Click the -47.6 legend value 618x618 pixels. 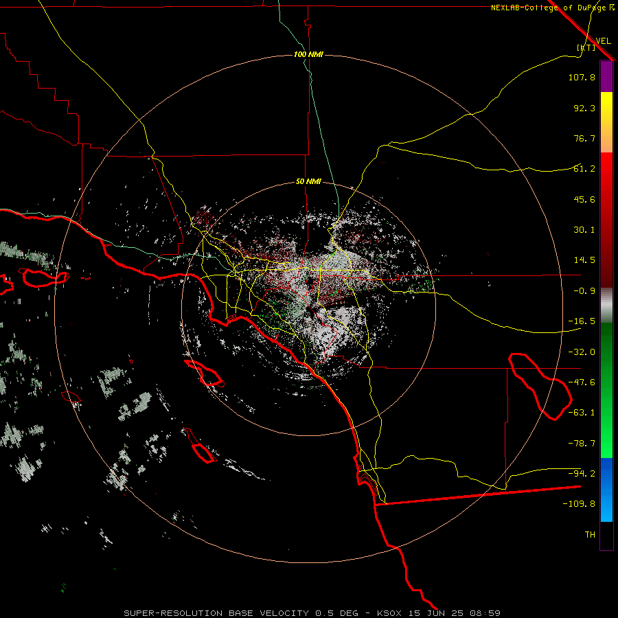(x=582, y=382)
